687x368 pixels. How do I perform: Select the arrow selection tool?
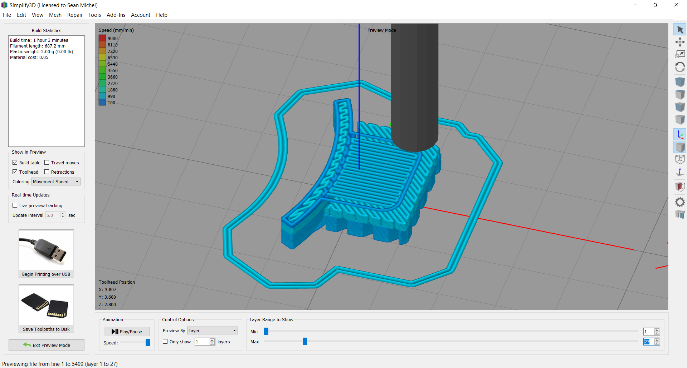click(x=680, y=30)
